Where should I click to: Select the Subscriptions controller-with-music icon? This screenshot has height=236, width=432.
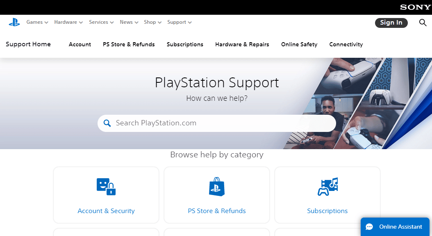[x=327, y=187]
